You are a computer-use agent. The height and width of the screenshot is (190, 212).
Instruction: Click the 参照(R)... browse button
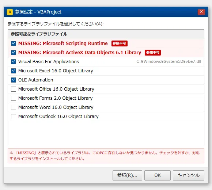point(127,175)
